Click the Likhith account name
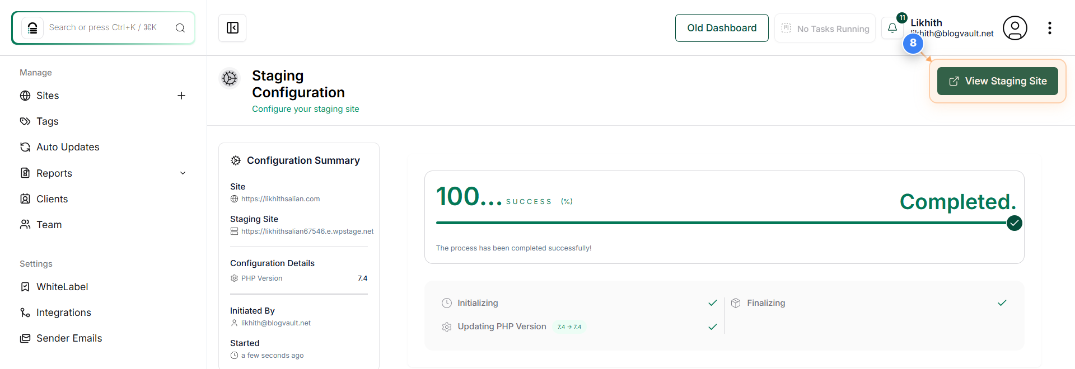This screenshot has height=369, width=1075. coord(926,23)
